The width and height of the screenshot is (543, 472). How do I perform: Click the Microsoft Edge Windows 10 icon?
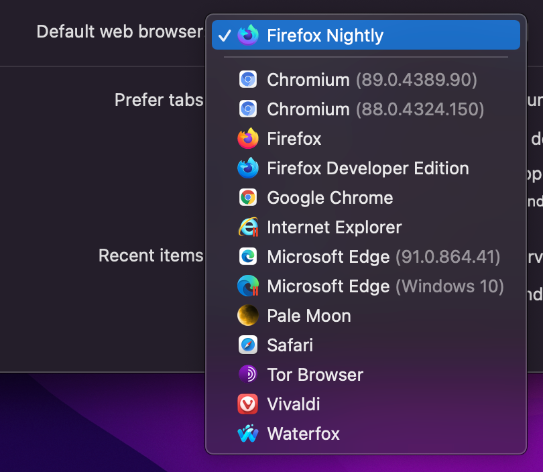pyautogui.click(x=248, y=286)
